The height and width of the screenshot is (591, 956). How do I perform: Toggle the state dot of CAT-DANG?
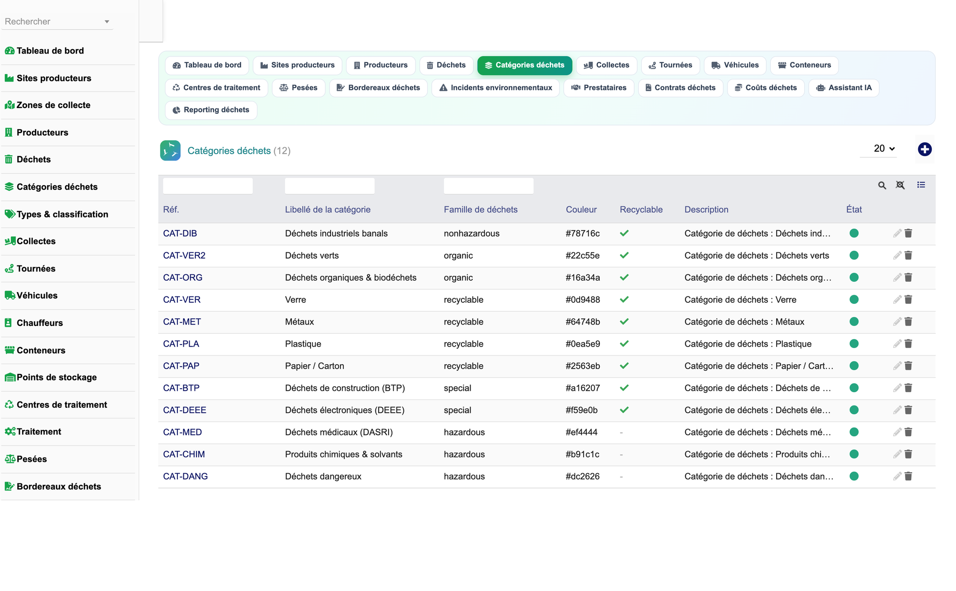click(854, 476)
